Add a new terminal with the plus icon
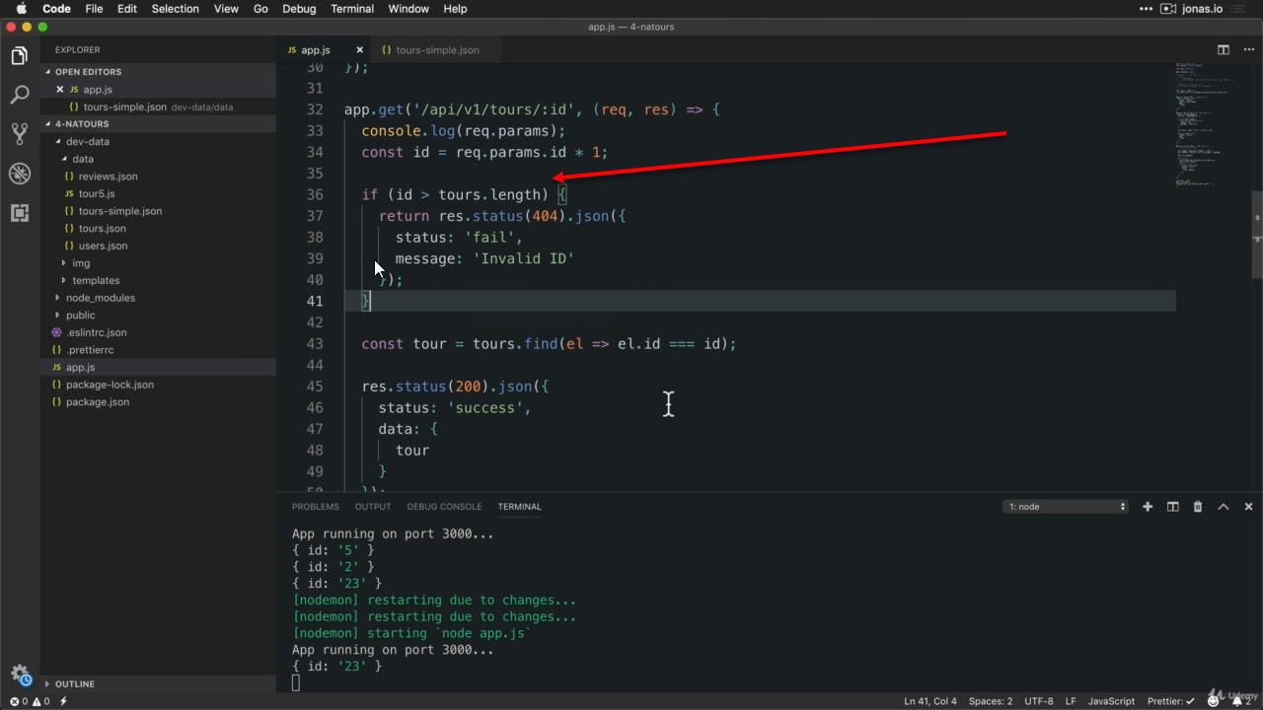Viewport: 1263px width, 710px height. click(1147, 506)
